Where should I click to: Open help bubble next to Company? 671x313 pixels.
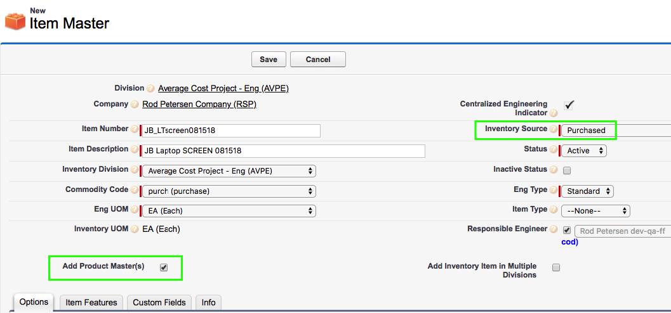pos(135,105)
